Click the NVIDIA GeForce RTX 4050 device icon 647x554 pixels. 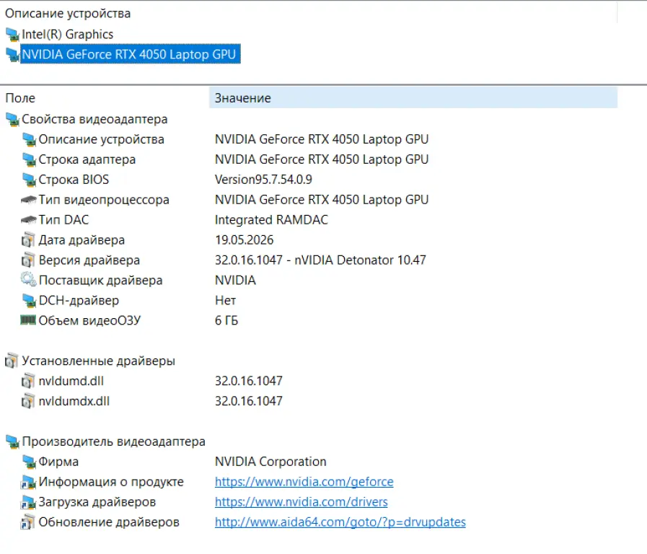pos(12,55)
